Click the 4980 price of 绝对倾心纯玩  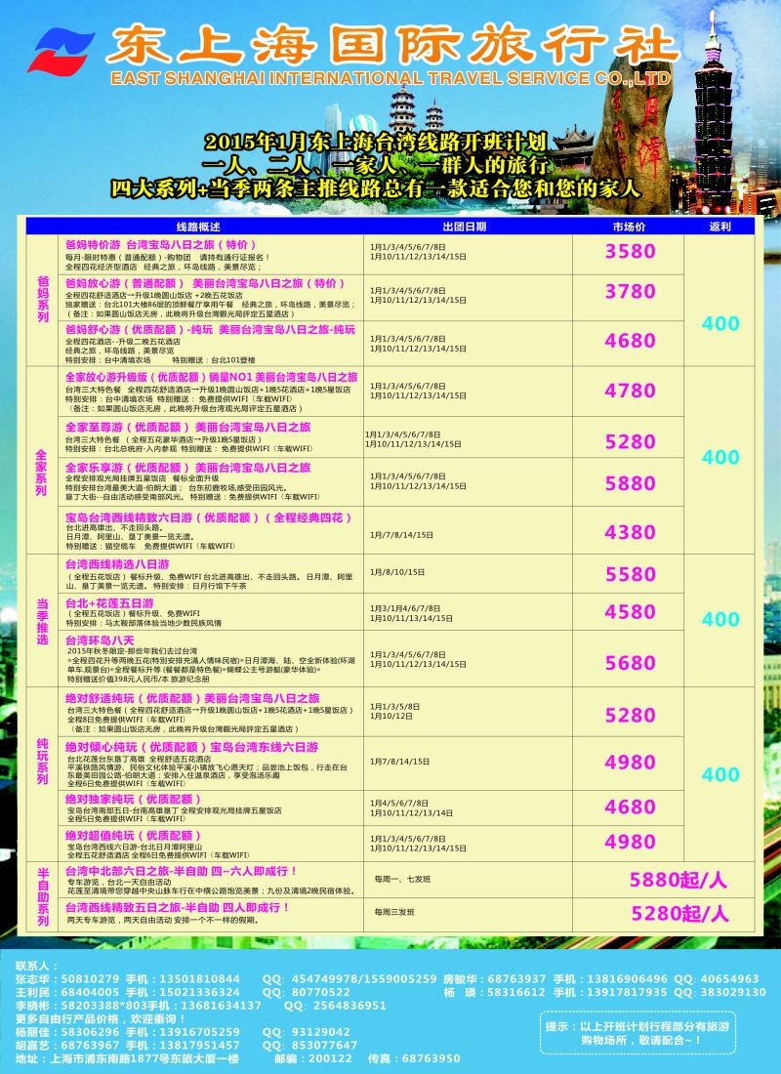pos(631,763)
